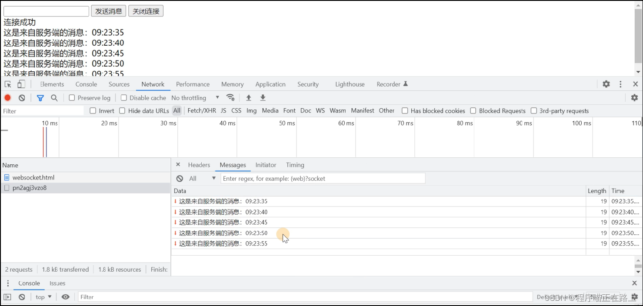
Task: Open console drawer three-dot menu
Action: tap(8, 283)
